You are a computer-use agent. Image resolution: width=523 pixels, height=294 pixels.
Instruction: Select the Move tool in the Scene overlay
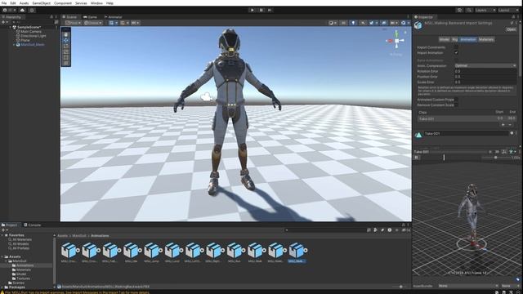[65, 40]
